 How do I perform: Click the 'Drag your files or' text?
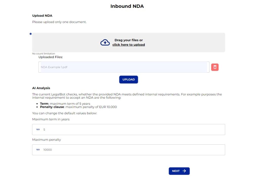point(128,40)
